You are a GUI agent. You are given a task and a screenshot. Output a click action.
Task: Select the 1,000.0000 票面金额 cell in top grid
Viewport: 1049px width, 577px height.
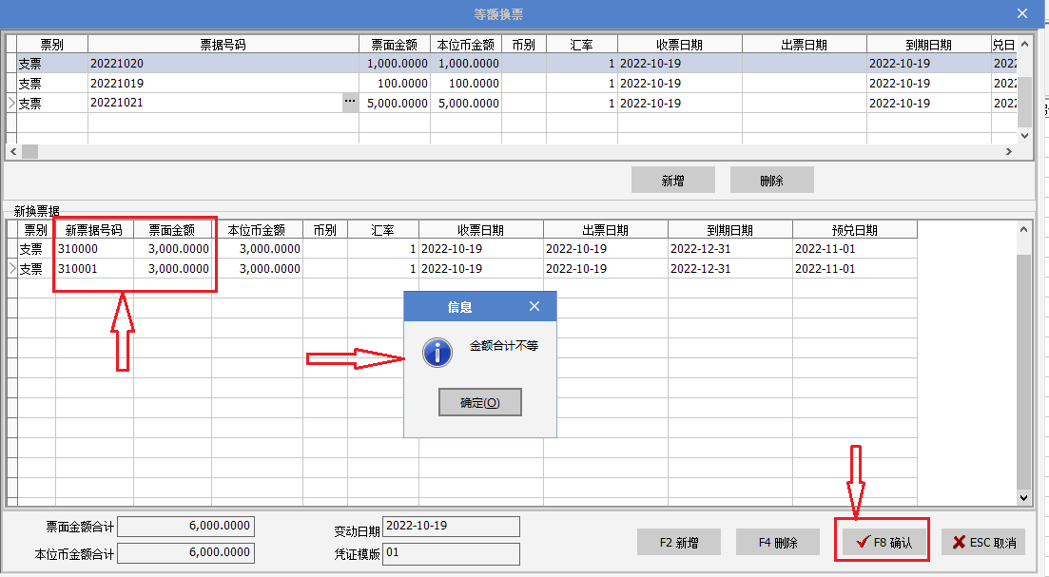(x=395, y=64)
